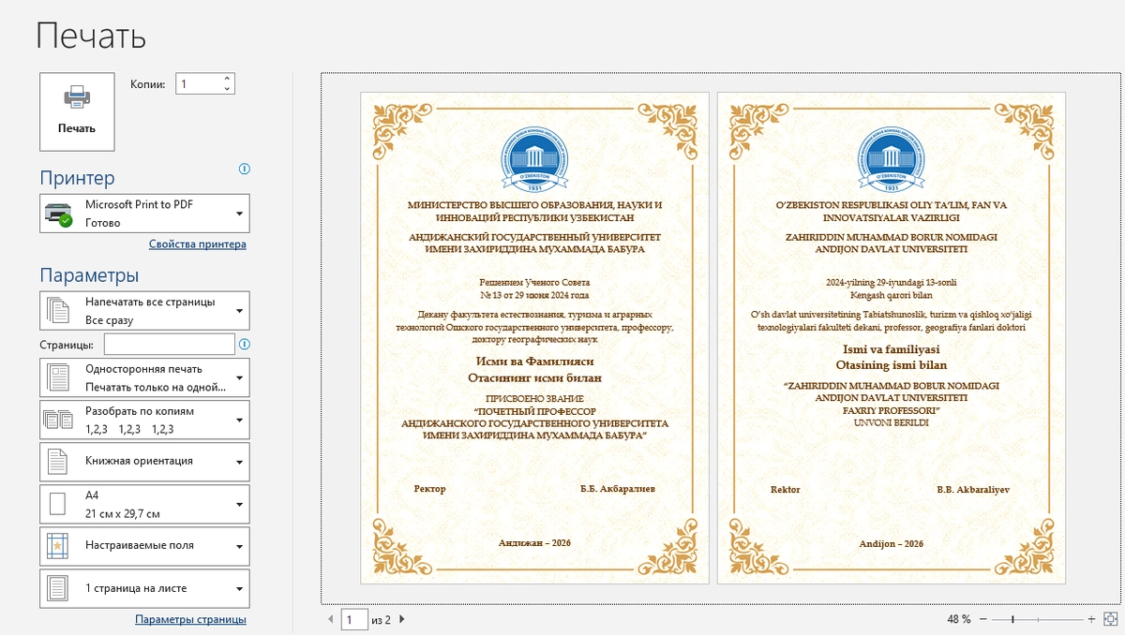The height and width of the screenshot is (635, 1125).
Task: Open the Настраиваемые поля margins dropdown
Action: (x=144, y=546)
